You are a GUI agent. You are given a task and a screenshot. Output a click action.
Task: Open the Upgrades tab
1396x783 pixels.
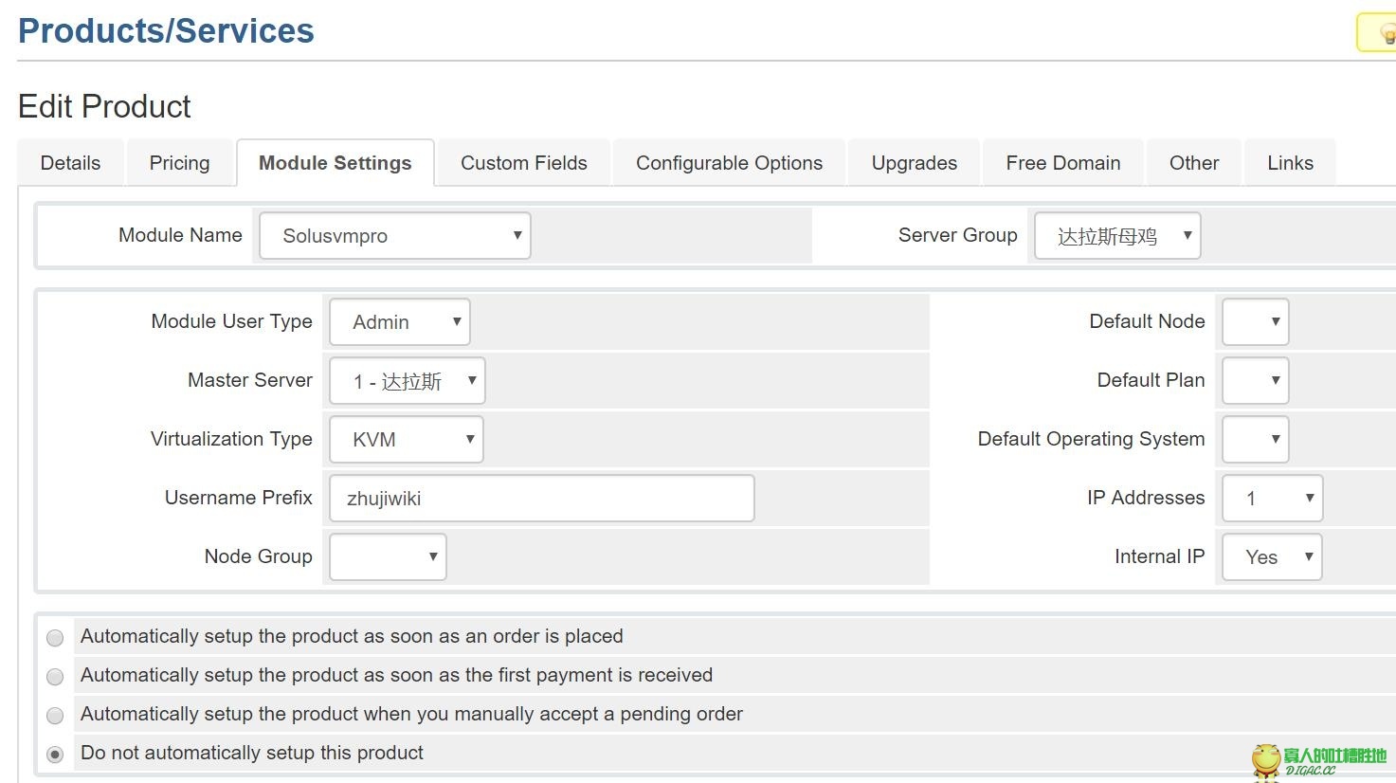tap(914, 163)
